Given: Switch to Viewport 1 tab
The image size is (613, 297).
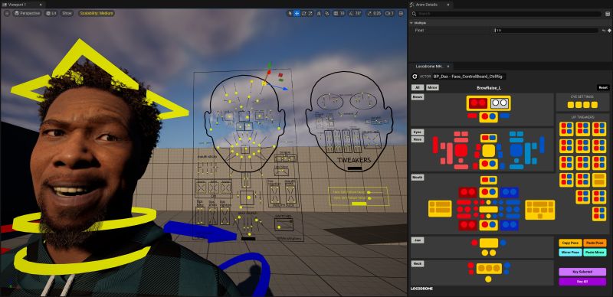Looking at the screenshot, I should 17,5.
